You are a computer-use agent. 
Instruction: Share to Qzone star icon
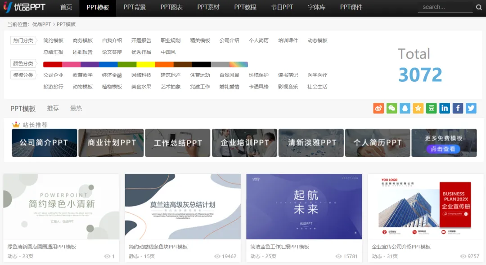pos(418,108)
